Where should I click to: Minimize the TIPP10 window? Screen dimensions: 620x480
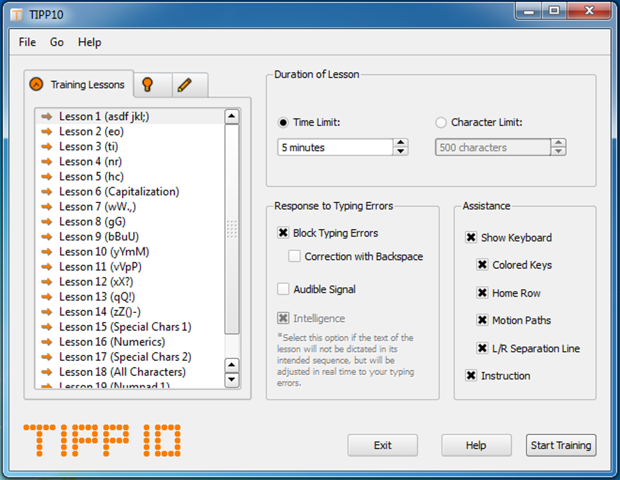[529, 11]
